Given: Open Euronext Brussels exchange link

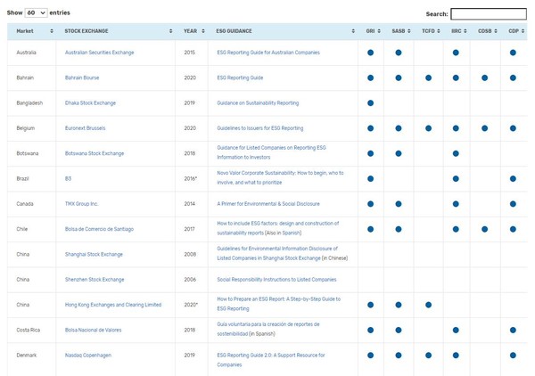Looking at the screenshot, I should click(x=87, y=128).
